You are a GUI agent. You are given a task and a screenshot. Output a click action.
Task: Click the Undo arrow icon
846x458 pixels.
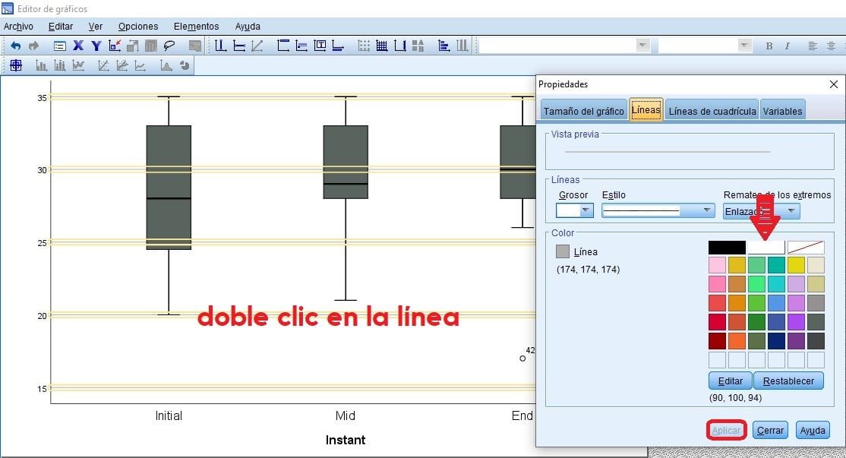[16, 46]
